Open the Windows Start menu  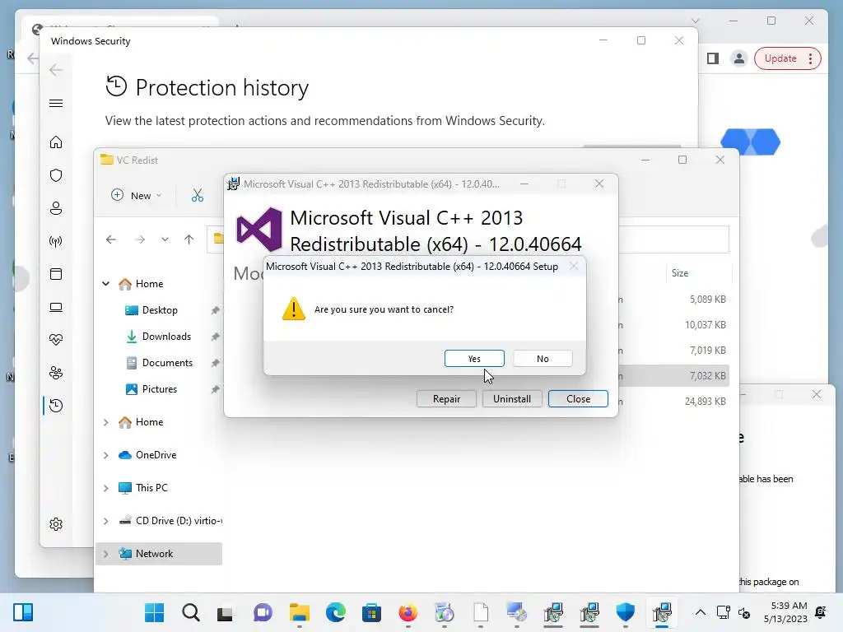click(x=154, y=612)
